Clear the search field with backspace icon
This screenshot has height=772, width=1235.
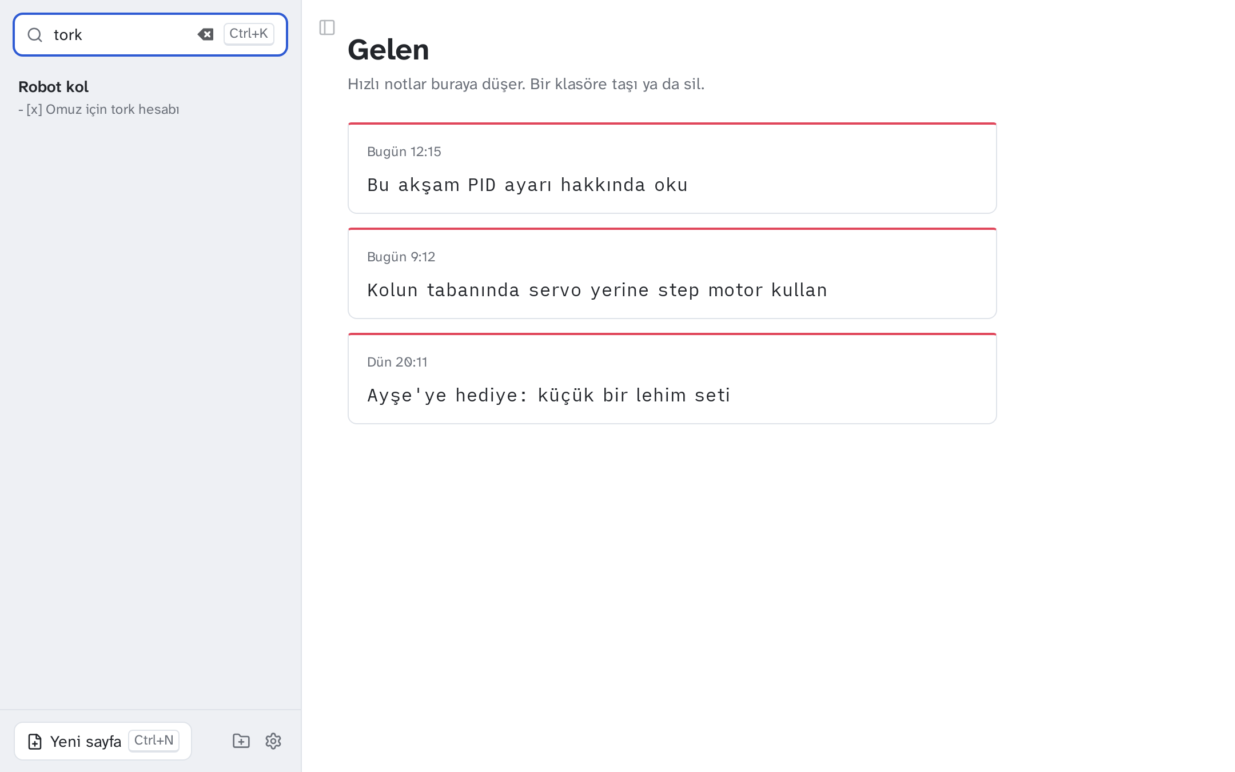(205, 34)
